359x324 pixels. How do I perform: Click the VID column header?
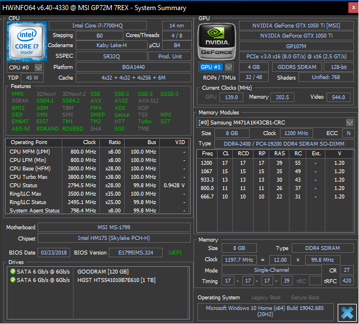[174, 142]
